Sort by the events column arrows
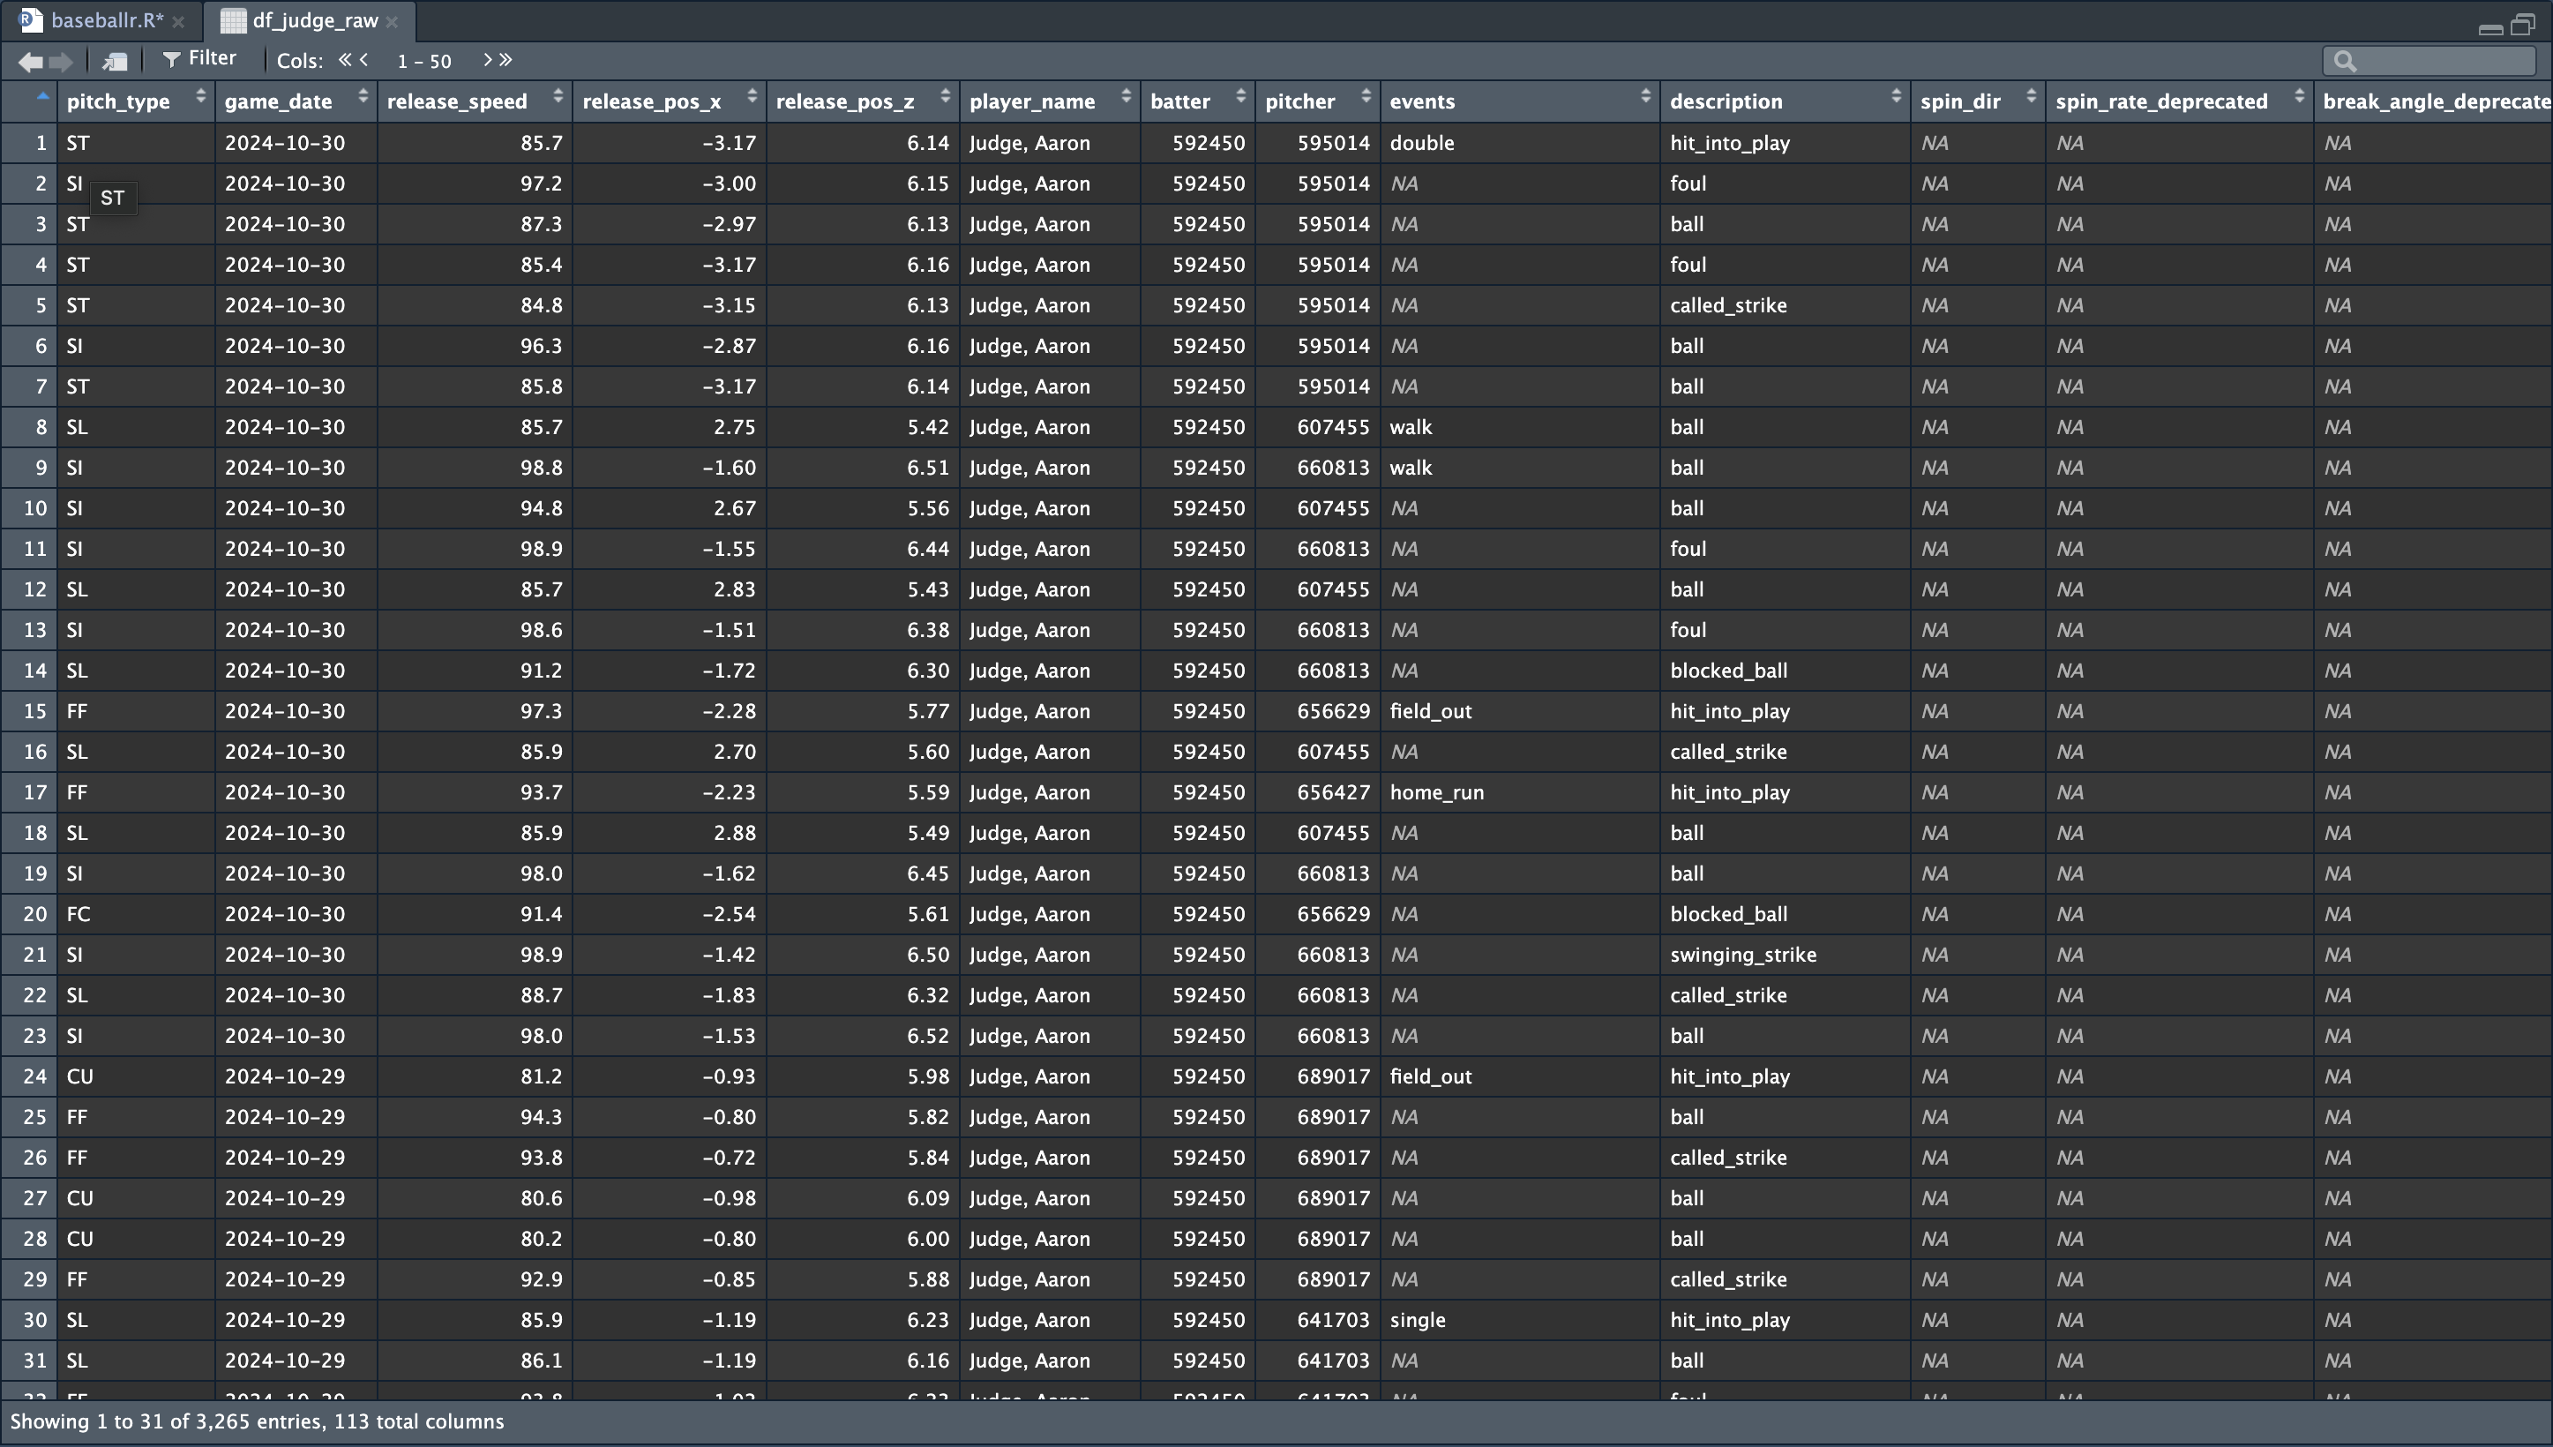The image size is (2553, 1447). click(x=1645, y=96)
